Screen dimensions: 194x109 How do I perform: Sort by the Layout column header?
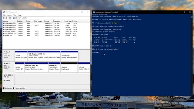[x=22, y=21]
